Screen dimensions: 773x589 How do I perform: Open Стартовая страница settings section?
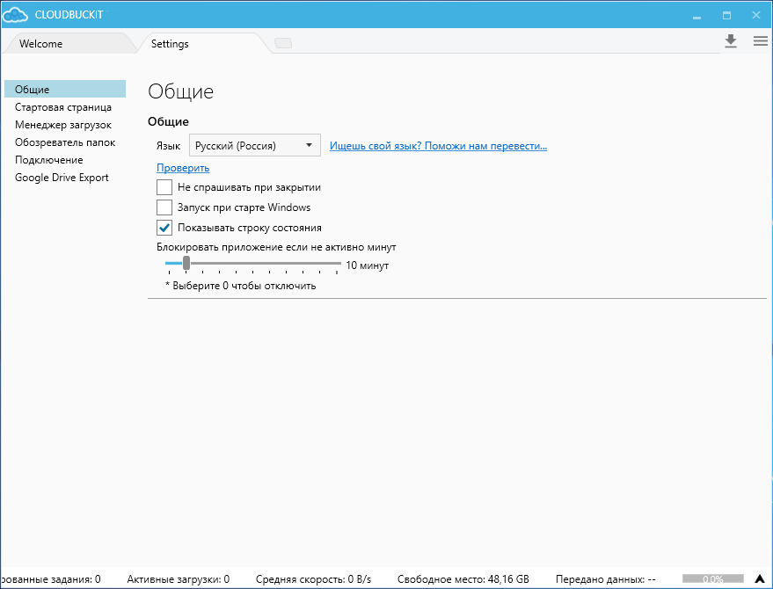[x=63, y=107]
